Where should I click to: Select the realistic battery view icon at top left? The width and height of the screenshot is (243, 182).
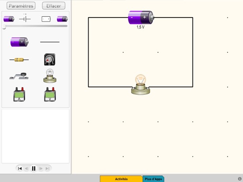point(9,19)
